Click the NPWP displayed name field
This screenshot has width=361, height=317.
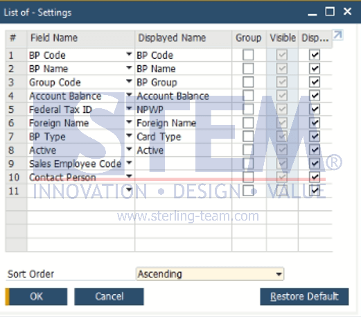(184, 110)
